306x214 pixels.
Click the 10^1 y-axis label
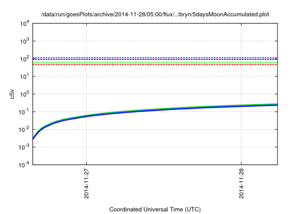(x=25, y=76)
